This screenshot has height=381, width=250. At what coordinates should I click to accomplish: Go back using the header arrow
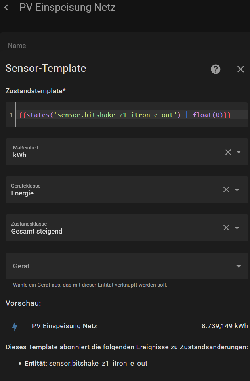pyautogui.click(x=6, y=8)
